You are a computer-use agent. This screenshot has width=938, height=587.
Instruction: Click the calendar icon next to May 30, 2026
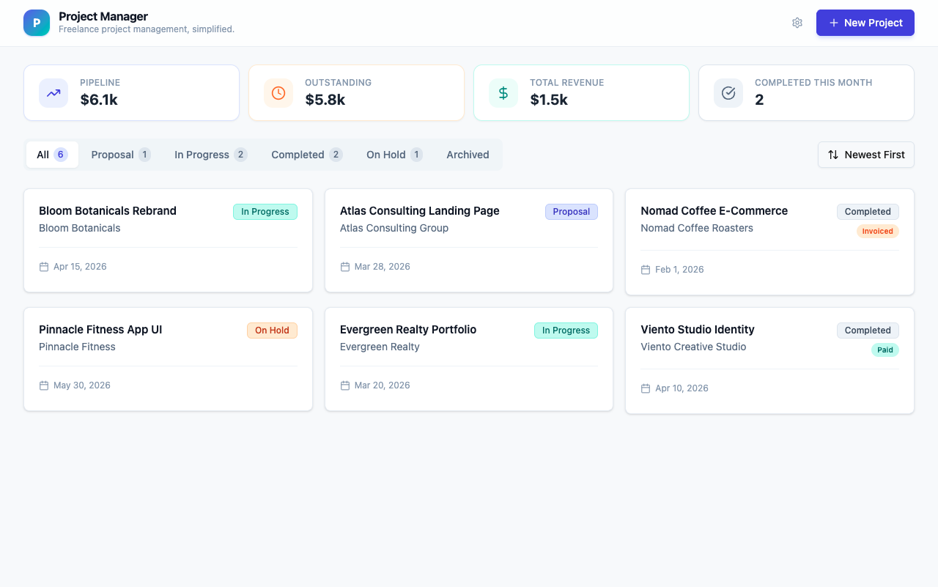(44, 385)
